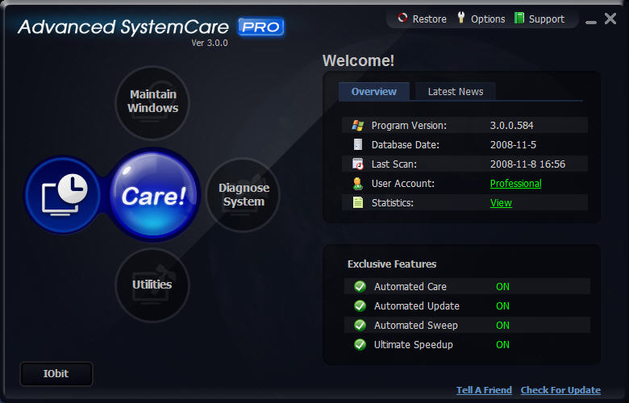629x403 pixels.
Task: Click the Database Date document icon
Action: pyautogui.click(x=358, y=144)
